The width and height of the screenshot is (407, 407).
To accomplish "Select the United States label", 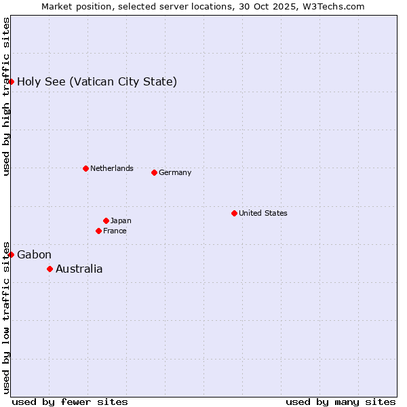I will (263, 213).
